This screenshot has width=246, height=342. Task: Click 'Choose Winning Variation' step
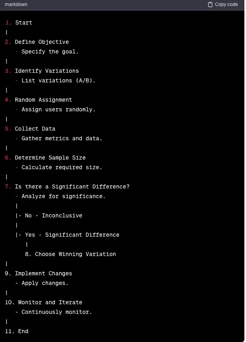pyautogui.click(x=70, y=254)
